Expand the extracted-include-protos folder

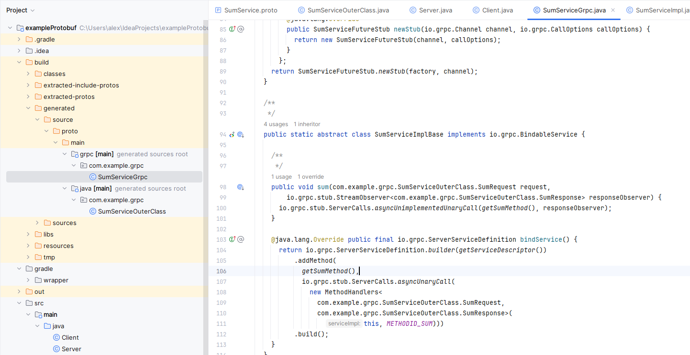(x=28, y=85)
